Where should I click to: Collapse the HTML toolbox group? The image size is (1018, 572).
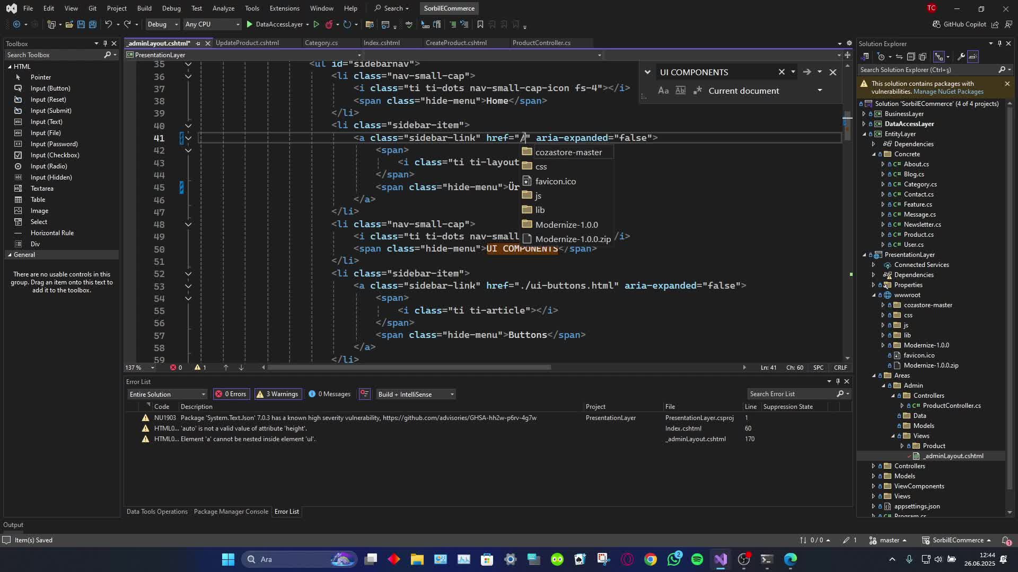point(10,66)
